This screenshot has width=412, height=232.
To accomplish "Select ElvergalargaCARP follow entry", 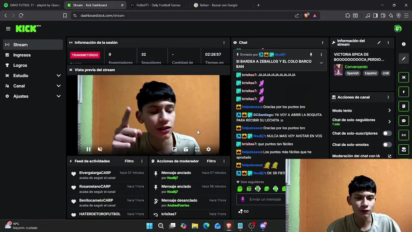I will click(107, 175).
